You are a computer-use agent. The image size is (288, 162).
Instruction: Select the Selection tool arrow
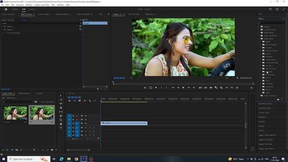61,96
